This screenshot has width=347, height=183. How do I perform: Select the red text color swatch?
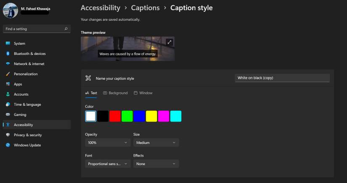pyautogui.click(x=115, y=116)
